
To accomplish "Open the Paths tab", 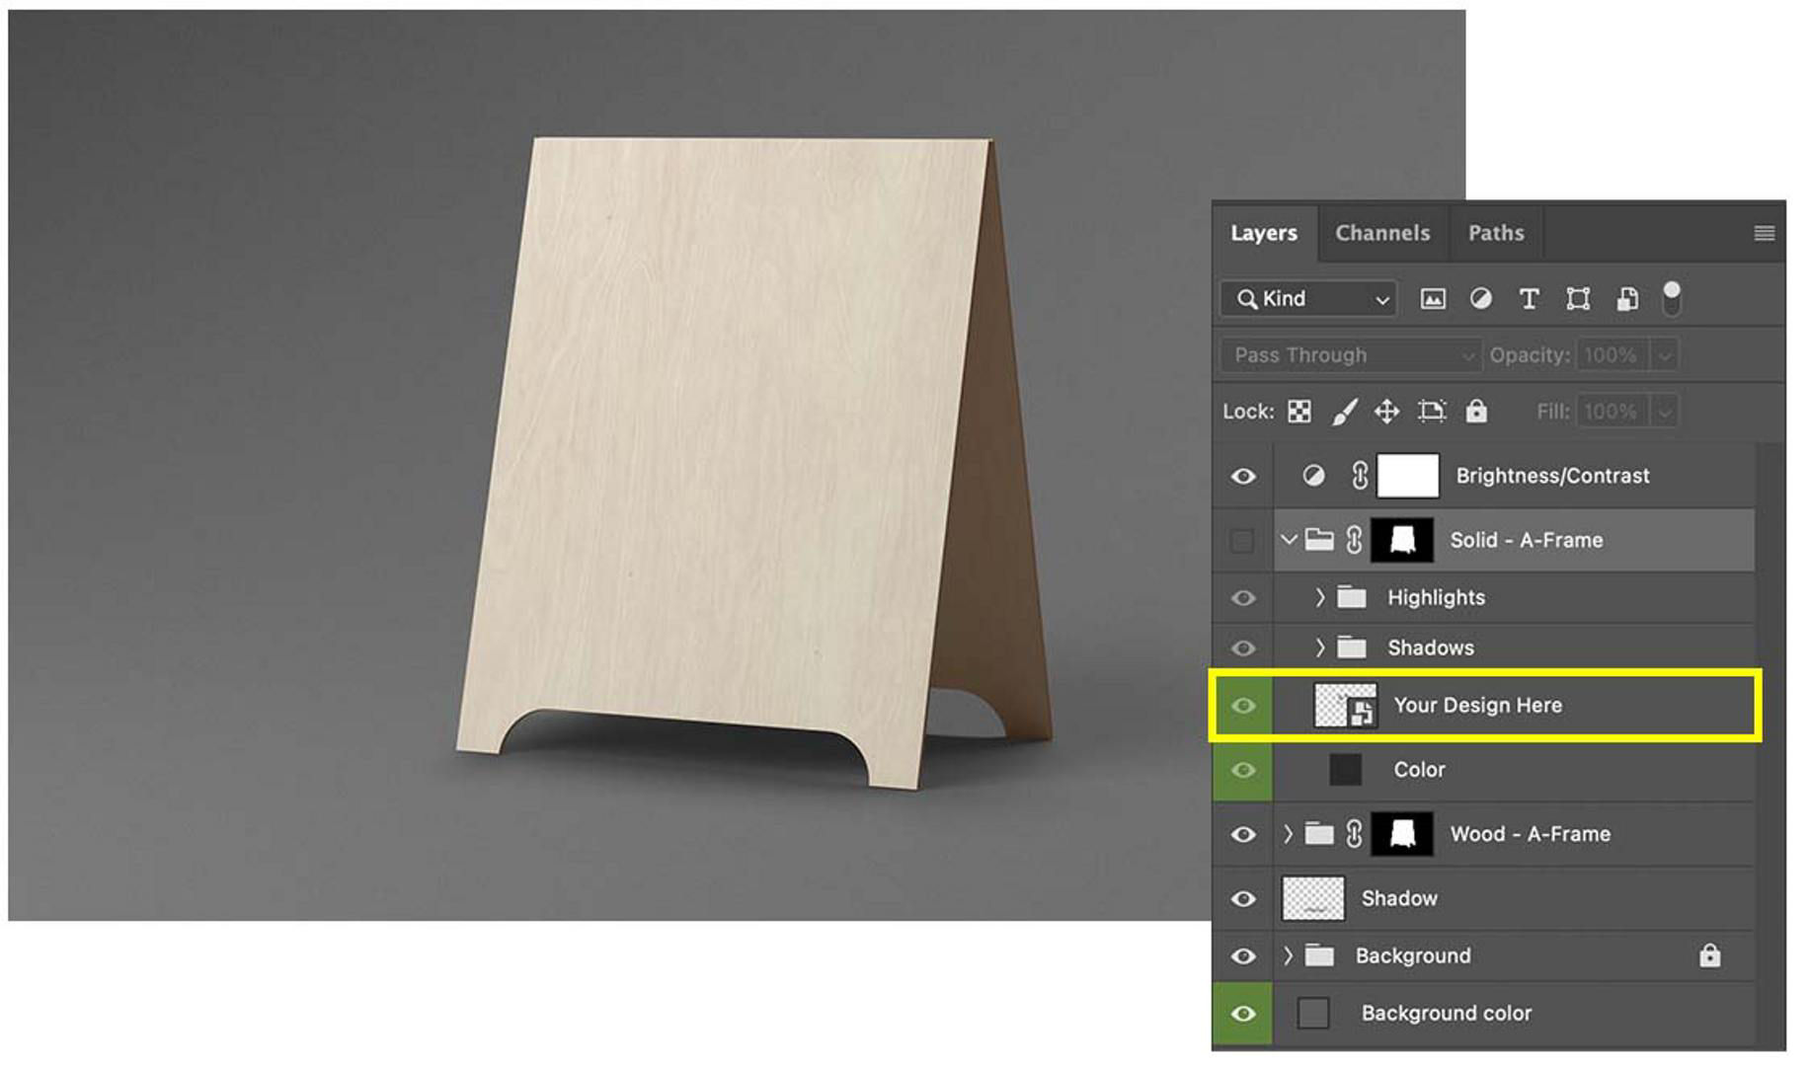I will tap(1497, 233).
